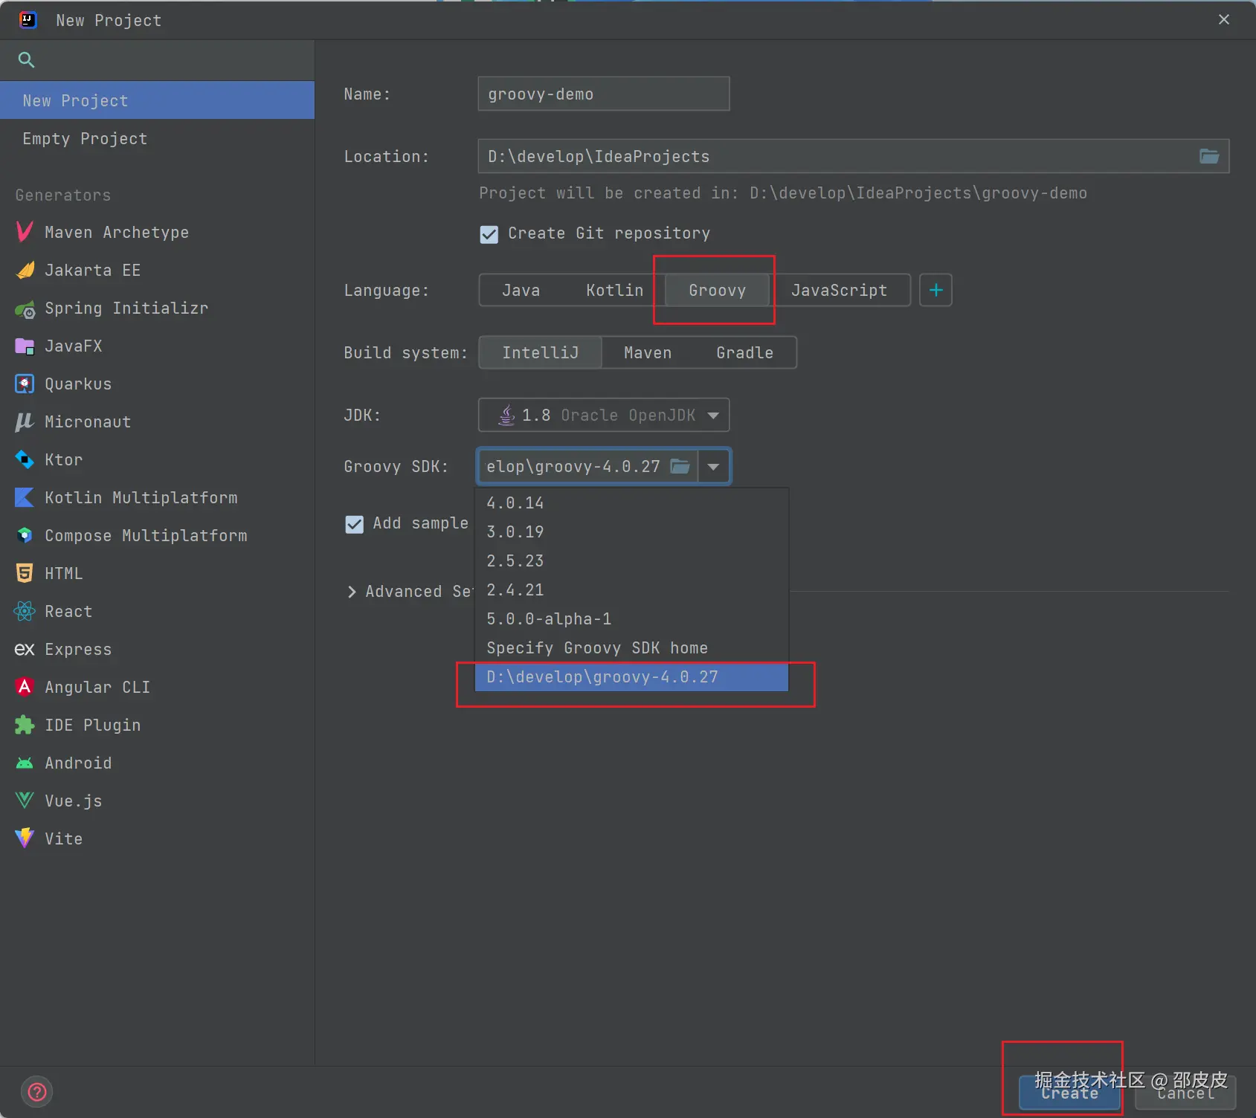Click the HTML5 shield icon

pos(25,573)
